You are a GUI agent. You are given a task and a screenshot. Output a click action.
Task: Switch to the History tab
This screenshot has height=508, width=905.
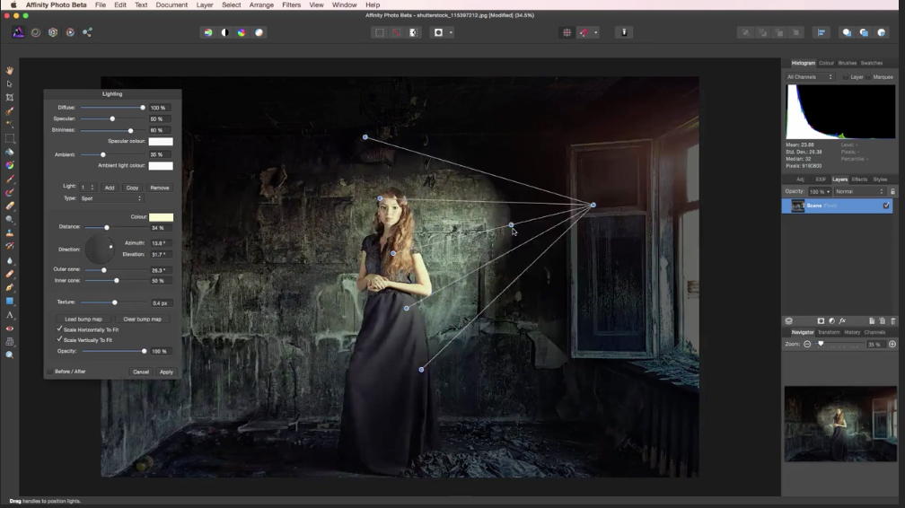[852, 332]
